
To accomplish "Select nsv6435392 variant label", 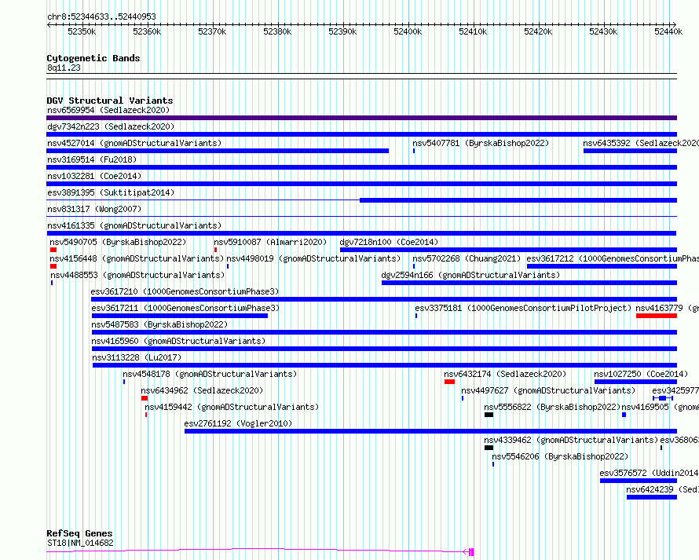I will coord(641,143).
